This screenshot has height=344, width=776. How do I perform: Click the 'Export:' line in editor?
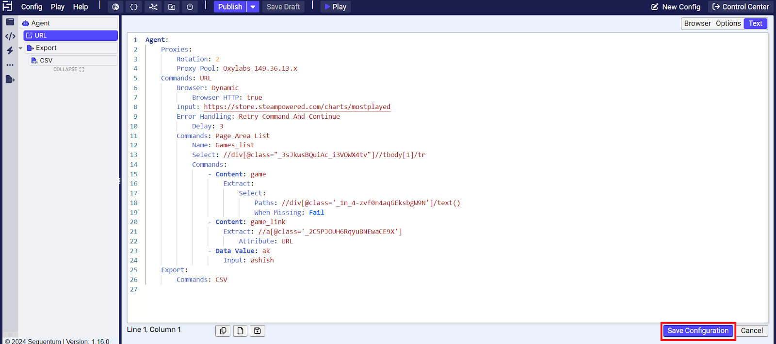tap(175, 270)
